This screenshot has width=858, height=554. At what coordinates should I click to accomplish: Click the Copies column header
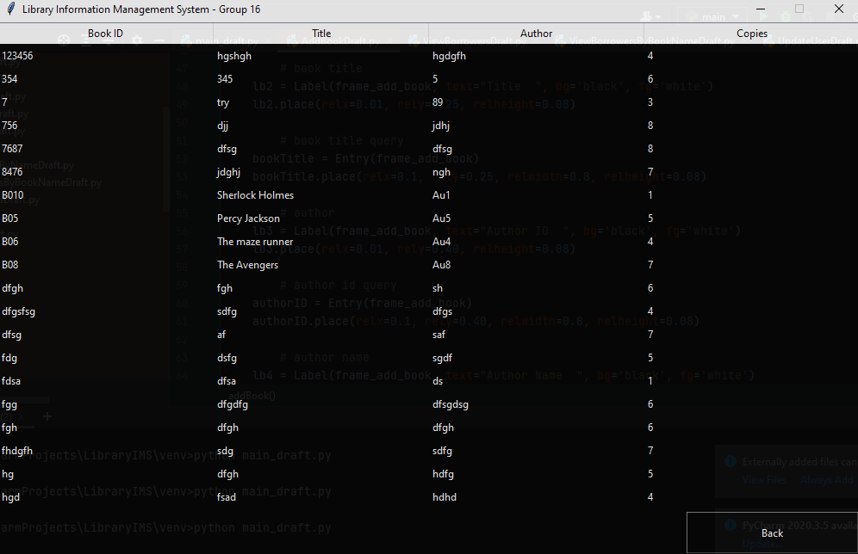tap(752, 34)
